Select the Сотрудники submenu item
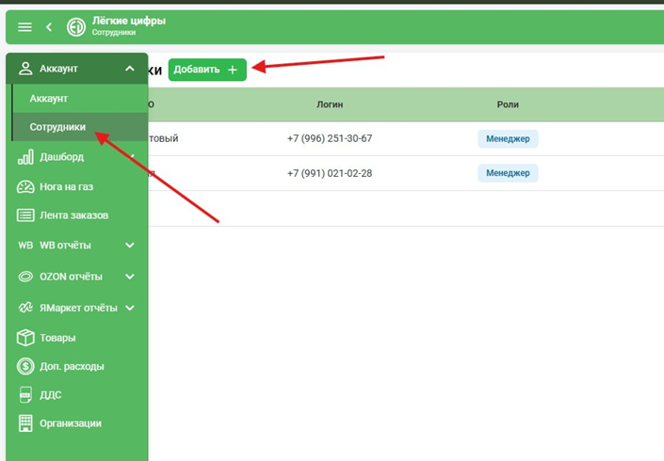Viewport: 664px width, 461px height. point(80,127)
